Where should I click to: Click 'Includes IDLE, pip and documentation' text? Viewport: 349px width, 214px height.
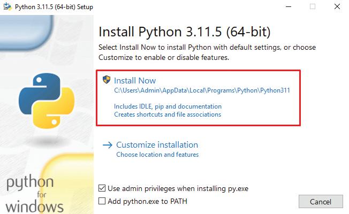[x=168, y=106]
